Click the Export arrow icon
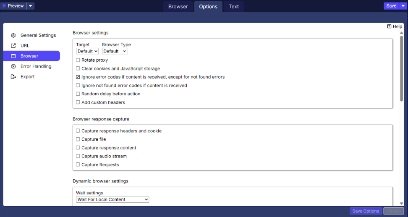Image resolution: width=408 pixels, height=217 pixels. coord(13,77)
